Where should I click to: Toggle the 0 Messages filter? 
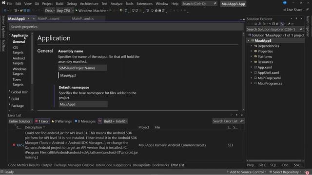pyautogui.click(x=85, y=121)
